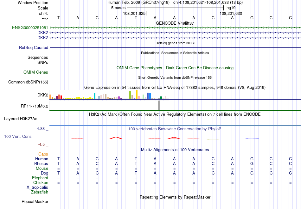301x209 pixels.
Task: Open 100 vertebrates Basewise Conservation by PhyloP title
Action: click(x=175, y=129)
